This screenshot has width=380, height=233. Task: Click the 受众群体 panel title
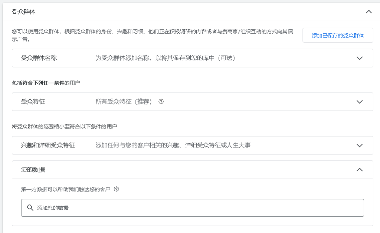pyautogui.click(x=24, y=12)
